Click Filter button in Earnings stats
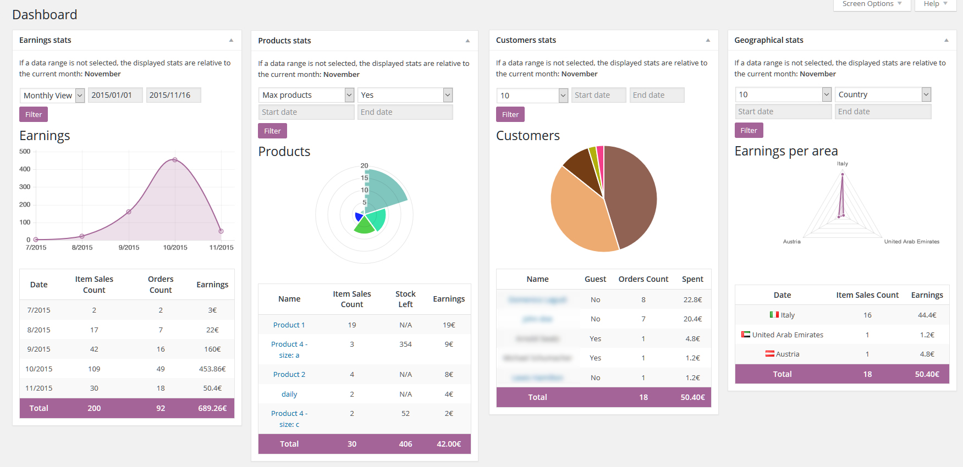The width and height of the screenshot is (963, 467). tap(34, 114)
